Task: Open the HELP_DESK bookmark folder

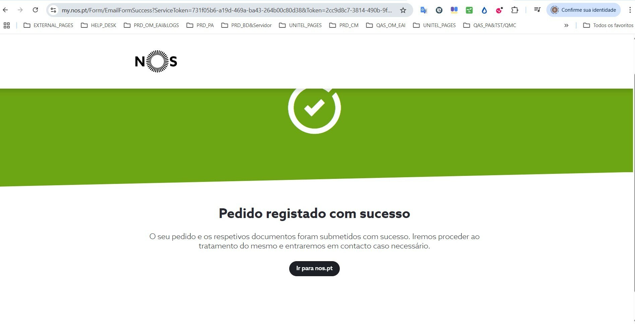Action: (x=99, y=25)
